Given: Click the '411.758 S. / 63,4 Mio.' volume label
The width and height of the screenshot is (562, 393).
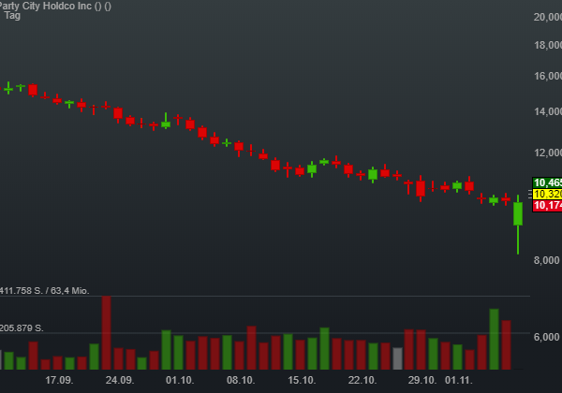Looking at the screenshot, I should point(44,291).
